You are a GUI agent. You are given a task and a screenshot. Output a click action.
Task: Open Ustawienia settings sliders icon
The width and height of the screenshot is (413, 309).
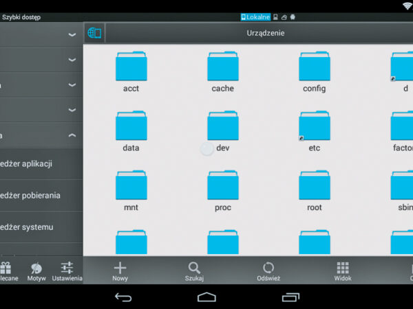[67, 268]
